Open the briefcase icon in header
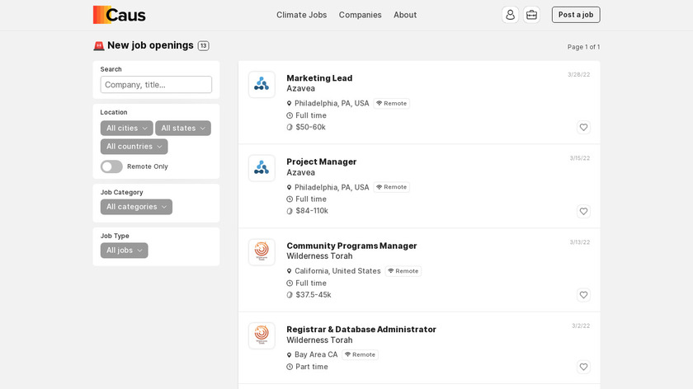The height and width of the screenshot is (389, 693). click(x=532, y=15)
